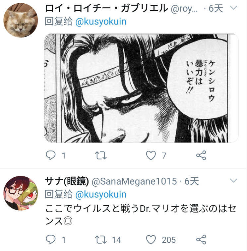Expand the options chevron on the first tweet
Viewport: 247px width, 251px height.
[x=233, y=8]
